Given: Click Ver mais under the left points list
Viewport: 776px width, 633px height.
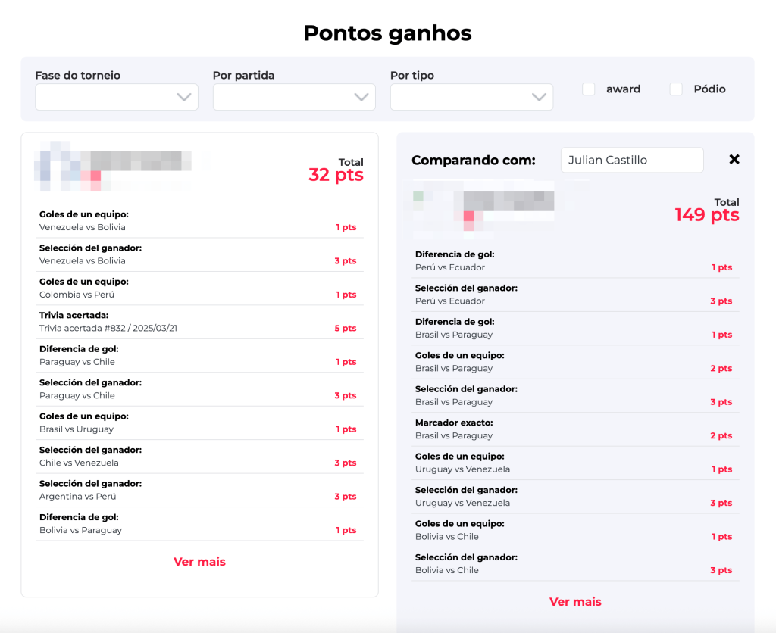Looking at the screenshot, I should click(199, 562).
